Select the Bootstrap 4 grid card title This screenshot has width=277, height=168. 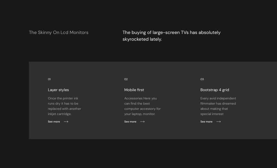tap(215, 90)
